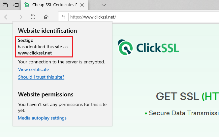This screenshot has height=137, width=219.
Task: Open Media autoplay settings link
Action: 42,118
